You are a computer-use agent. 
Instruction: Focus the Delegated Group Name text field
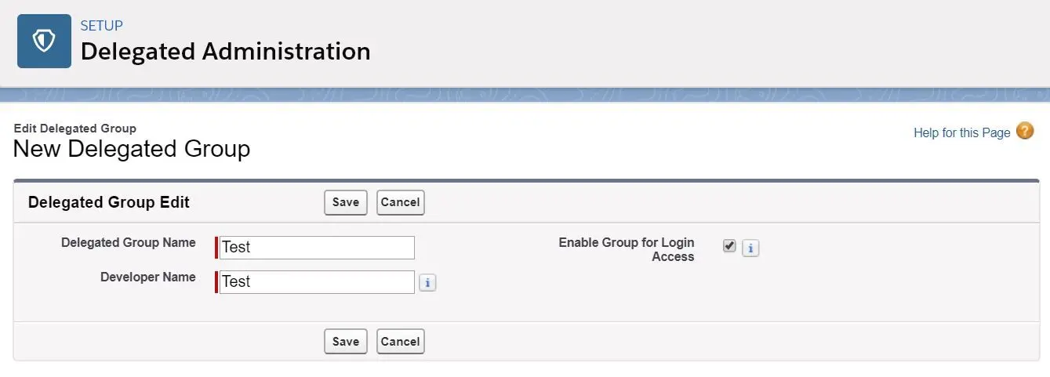pos(317,248)
